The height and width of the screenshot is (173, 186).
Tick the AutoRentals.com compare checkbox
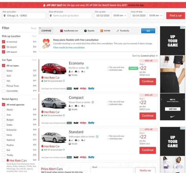point(58,31)
